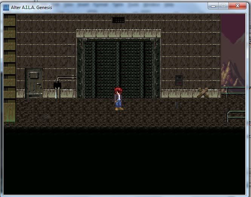Click the wall control panel with red lights
The width and height of the screenshot is (251, 197).
click(x=179, y=80)
